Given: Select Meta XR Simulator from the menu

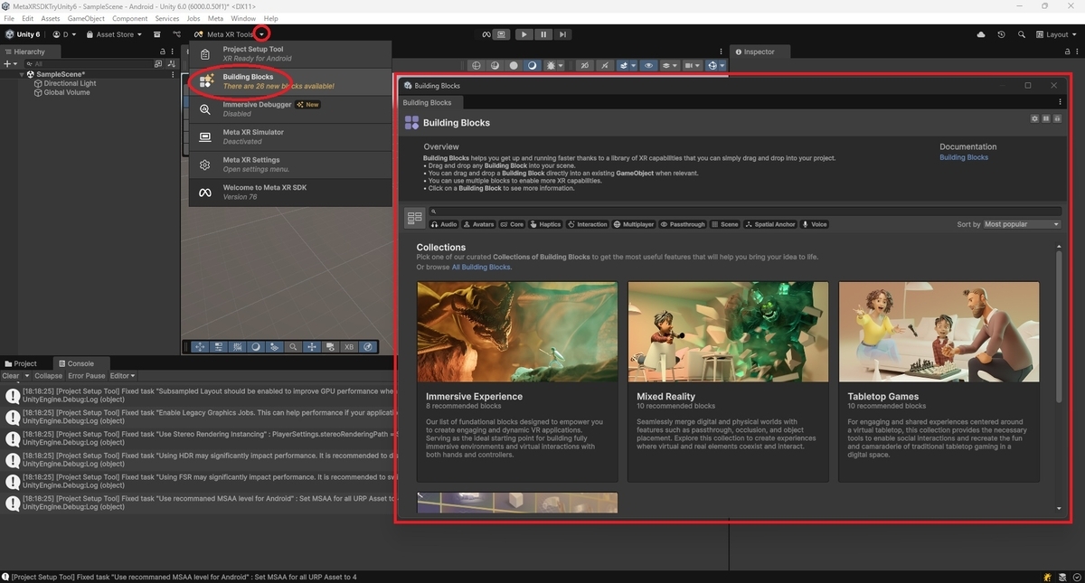Looking at the screenshot, I should point(290,136).
